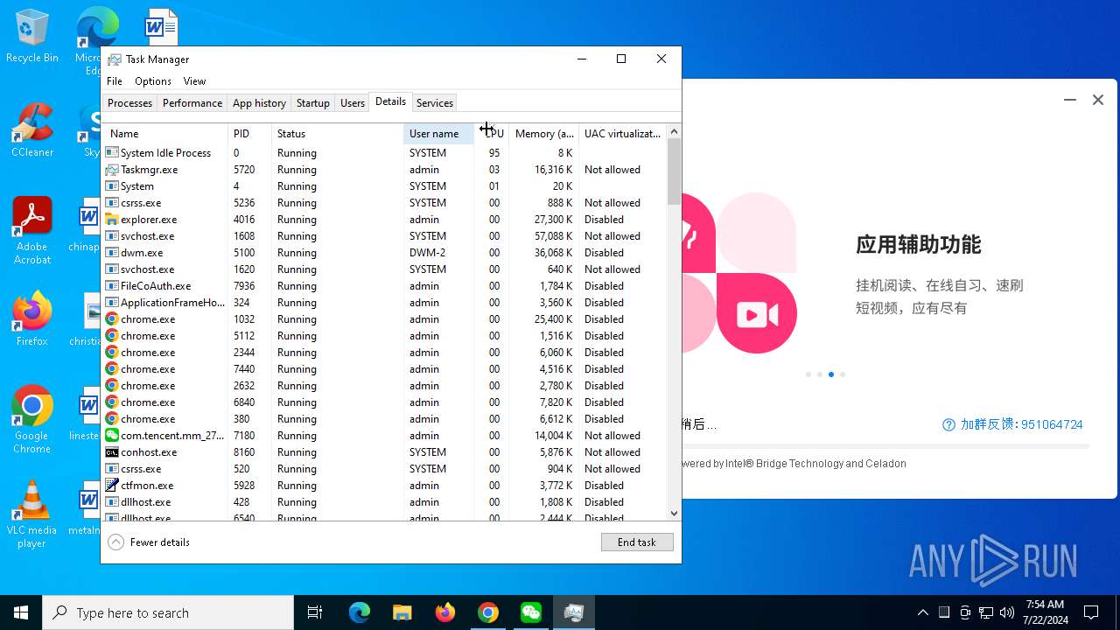Switch to the Processes tab
The width and height of the screenshot is (1120, 630).
[x=129, y=103]
